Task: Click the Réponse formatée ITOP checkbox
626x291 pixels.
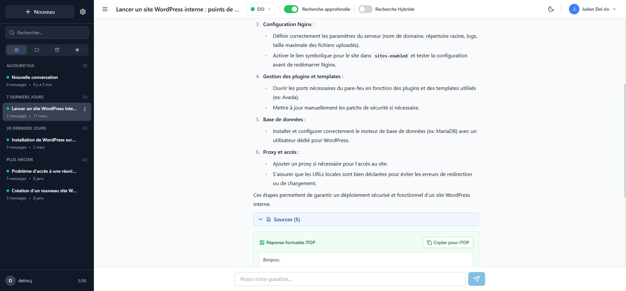Action: (x=262, y=242)
